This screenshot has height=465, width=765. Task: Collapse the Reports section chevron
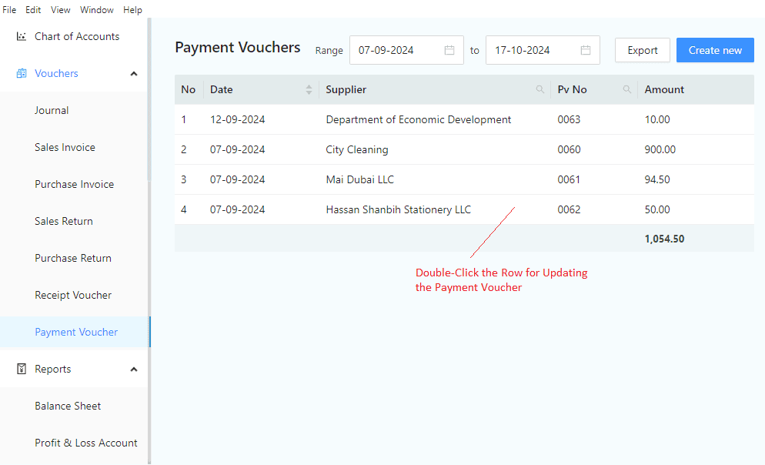pos(134,370)
